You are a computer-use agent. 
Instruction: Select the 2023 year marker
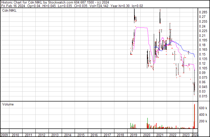[x=185, y=135]
